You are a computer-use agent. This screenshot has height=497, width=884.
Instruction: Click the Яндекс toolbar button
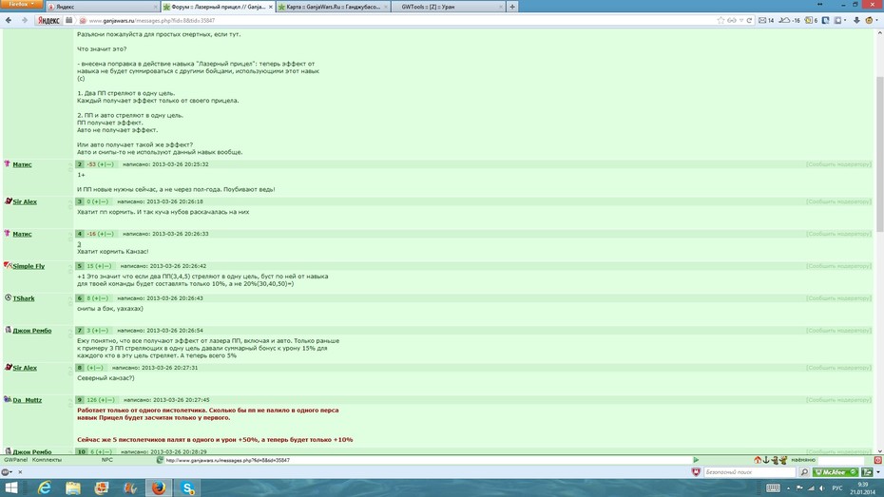click(48, 20)
